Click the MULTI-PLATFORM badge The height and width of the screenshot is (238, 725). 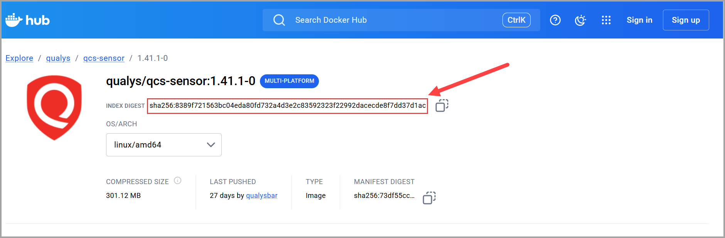click(x=289, y=81)
